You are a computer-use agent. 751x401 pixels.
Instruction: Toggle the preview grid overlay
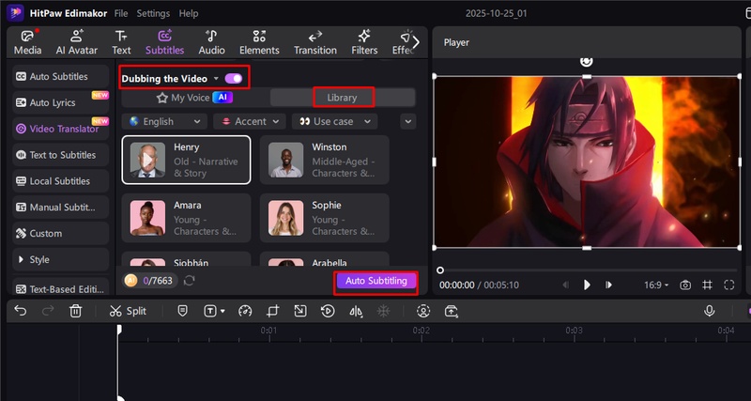(707, 285)
